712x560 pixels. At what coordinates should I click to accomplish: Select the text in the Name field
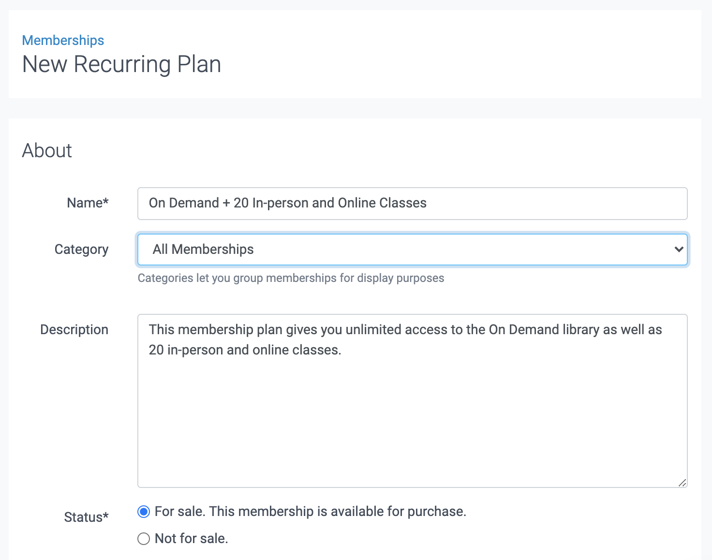[287, 203]
